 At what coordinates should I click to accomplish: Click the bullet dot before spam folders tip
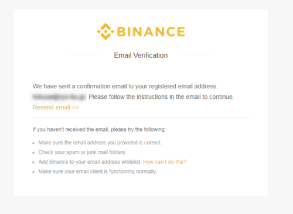[x=33, y=153]
